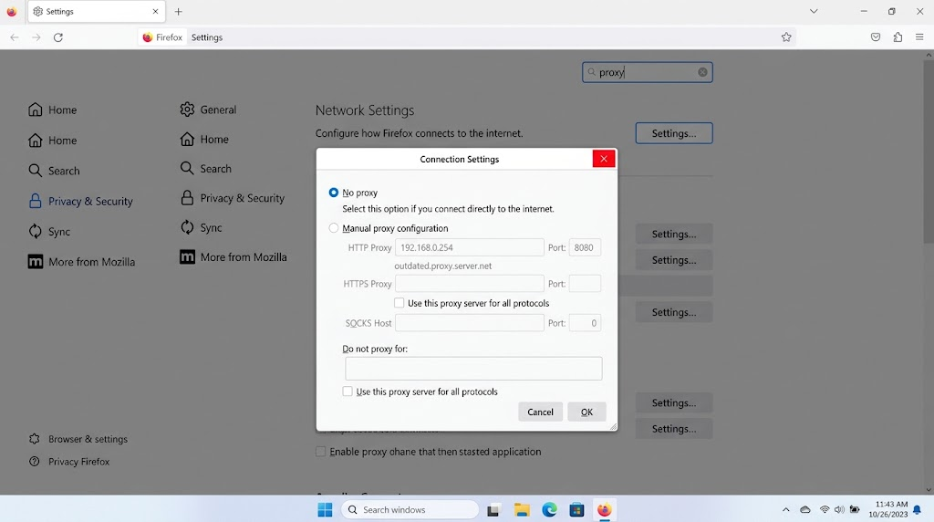Bookmark this page with the star icon
934x522 pixels.
[786, 37]
